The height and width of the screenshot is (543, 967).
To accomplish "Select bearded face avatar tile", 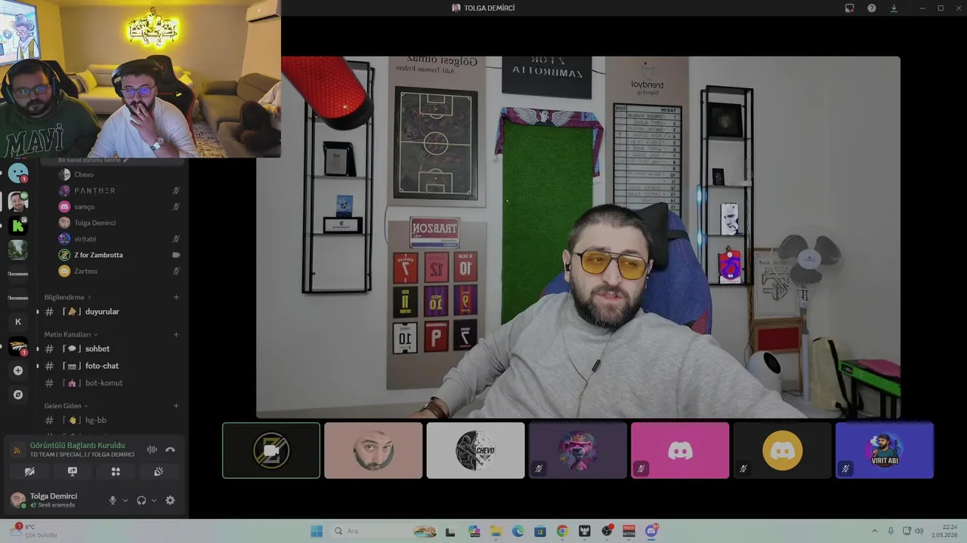I will coord(373,450).
